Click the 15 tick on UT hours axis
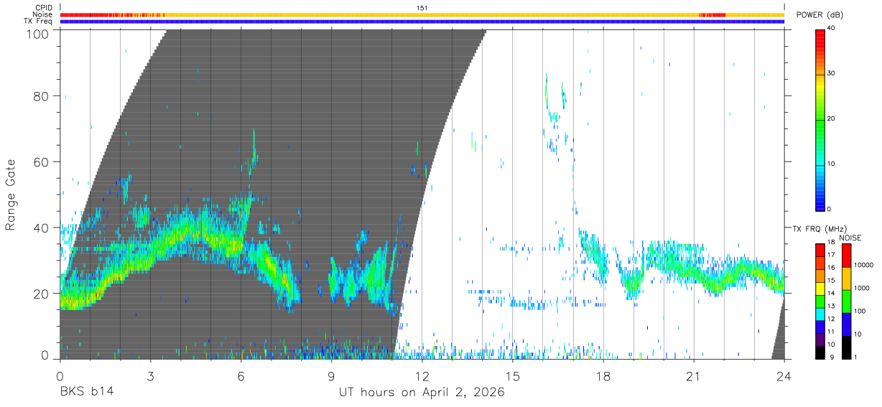Viewport: 882px width, 407px height. tap(513, 376)
